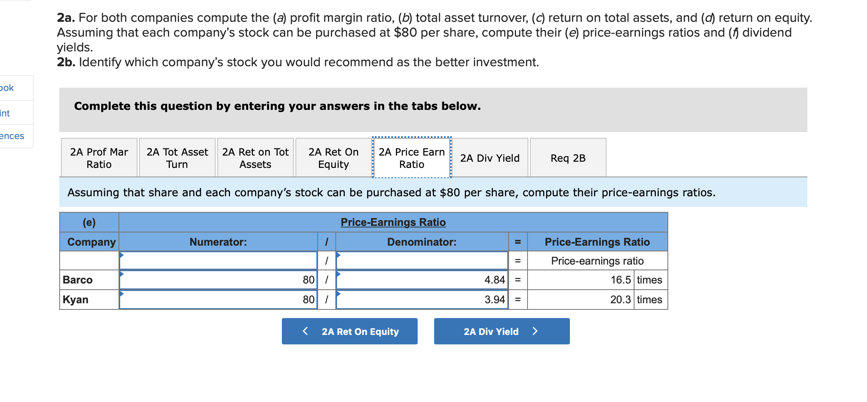Click the previous 2A Ret On Equity button
This screenshot has width=867, height=402.
tap(349, 331)
